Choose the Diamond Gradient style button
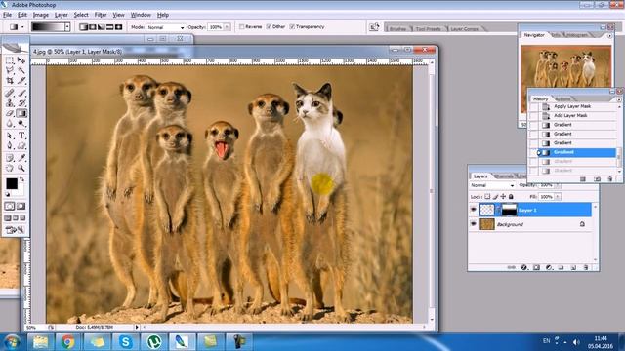 118,27
